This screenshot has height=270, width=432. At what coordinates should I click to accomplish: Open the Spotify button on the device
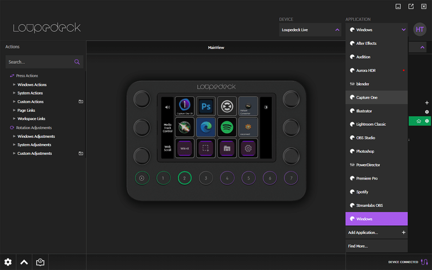pos(227,127)
